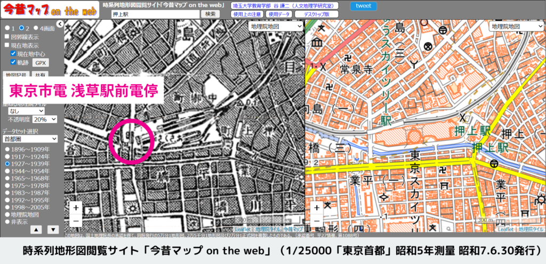The height and width of the screenshot is (264, 546).
Task: Select the 1944～1954年 period radio button
Action: 7,172
